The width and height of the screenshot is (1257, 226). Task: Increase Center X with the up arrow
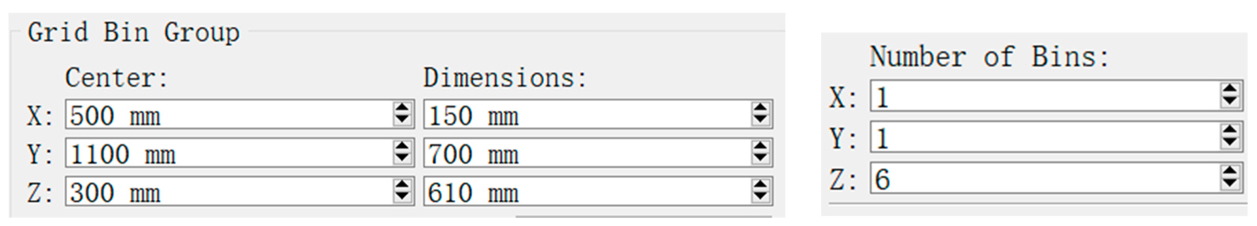402,109
